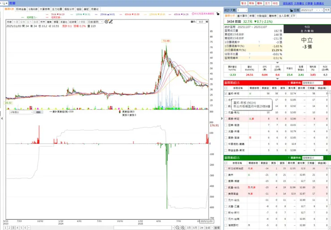Click the help icon beside 1日籌碼集中
Viewport: 331px width, 230px height.
coord(259,42)
